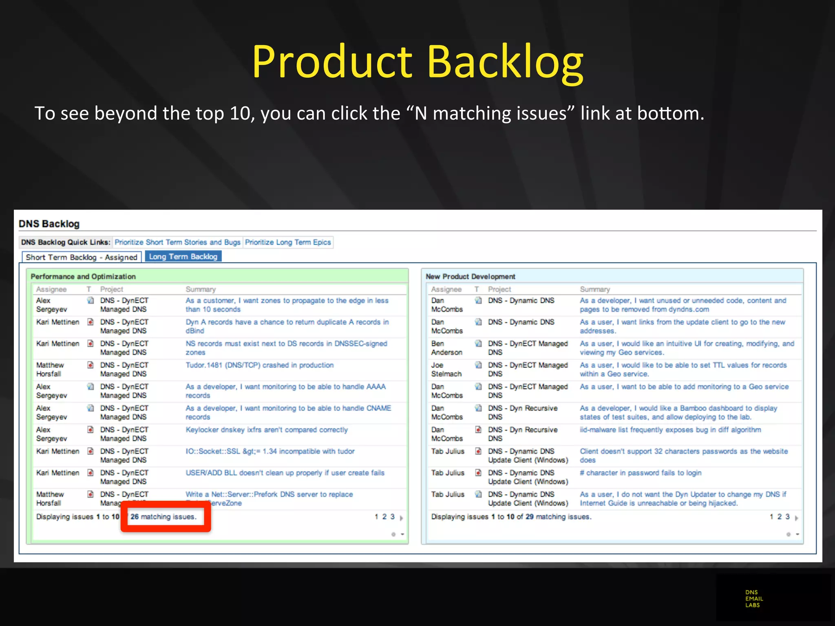Click Assignee column header in New Product Development
This screenshot has height=626, width=835.
[446, 289]
